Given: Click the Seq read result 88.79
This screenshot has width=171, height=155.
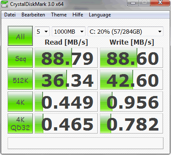Looking at the screenshot, I should pos(66,58).
